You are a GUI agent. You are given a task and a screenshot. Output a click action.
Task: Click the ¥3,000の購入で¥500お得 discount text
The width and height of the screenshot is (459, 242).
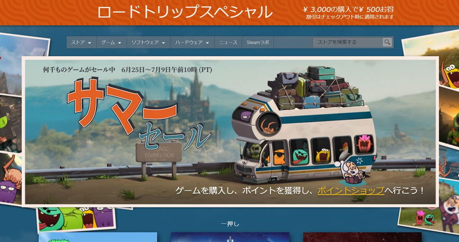point(348,9)
